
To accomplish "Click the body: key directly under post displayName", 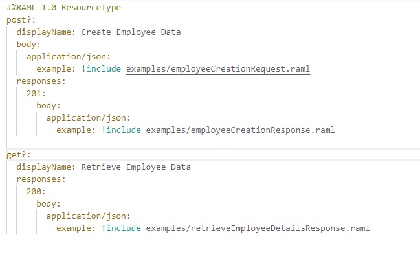I will (x=28, y=45).
